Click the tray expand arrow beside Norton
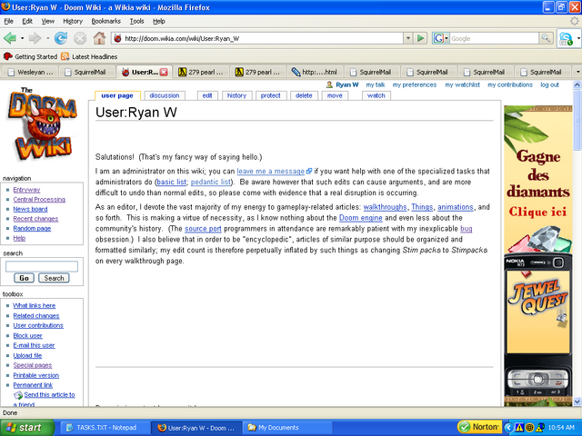The image size is (582, 436). pos(508,428)
